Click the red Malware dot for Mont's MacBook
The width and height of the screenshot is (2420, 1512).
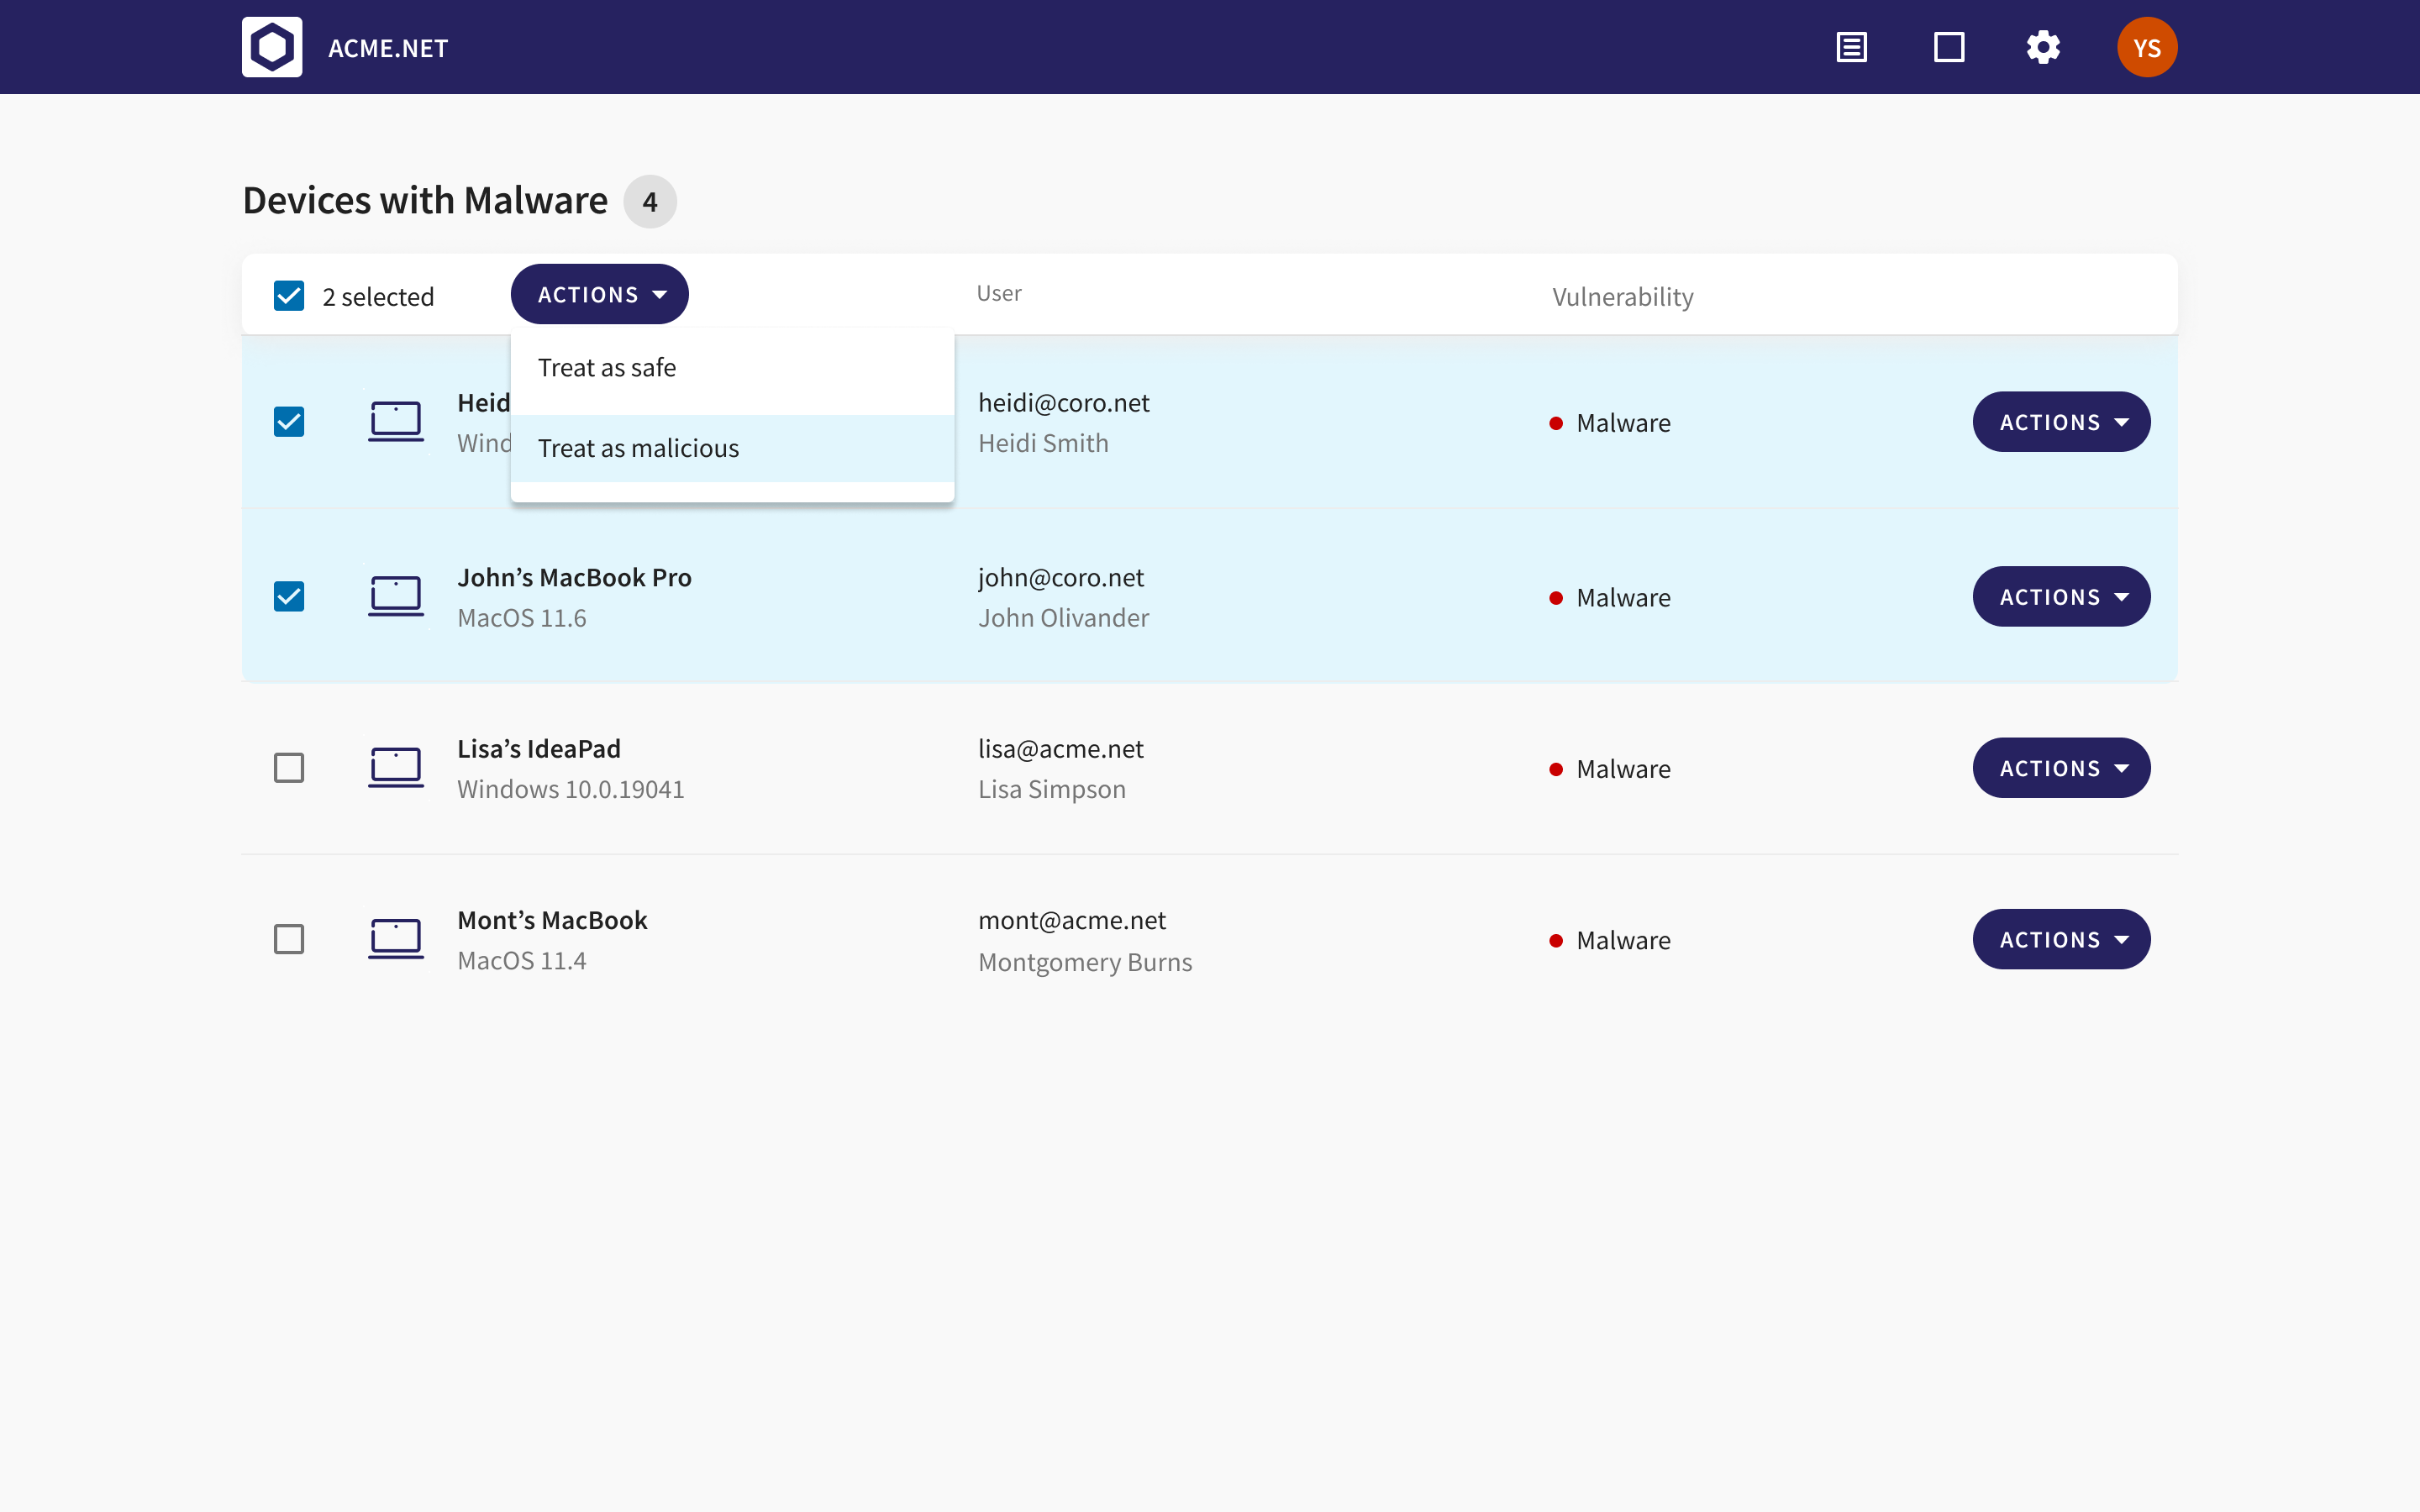(x=1556, y=940)
